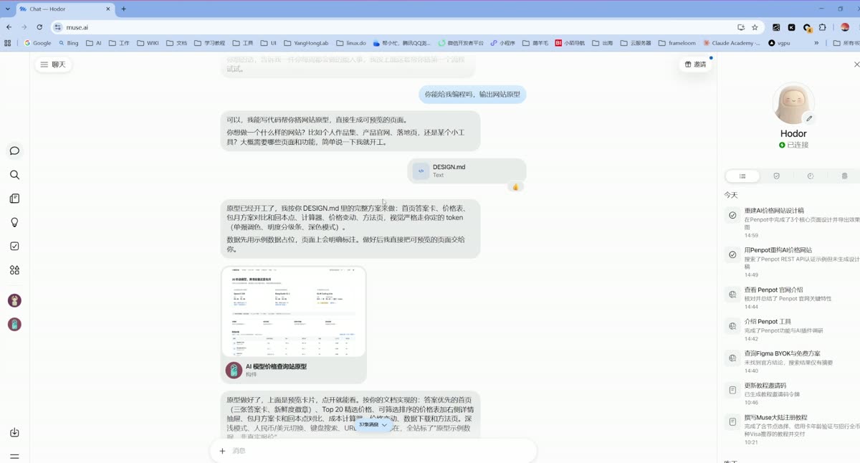Viewport: 860px width, 463px height.
Task: Click the Chrome profile avatar
Action: pos(845,27)
